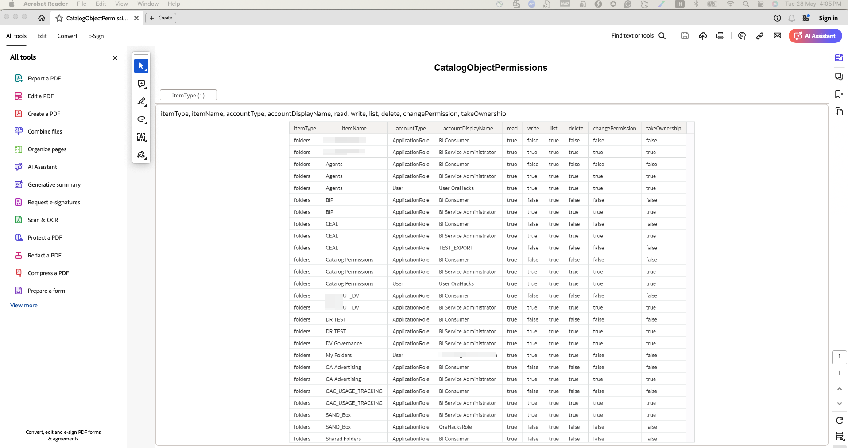Open the itemType filter dropdown
Screen dimensions: 848x448
tap(188, 95)
